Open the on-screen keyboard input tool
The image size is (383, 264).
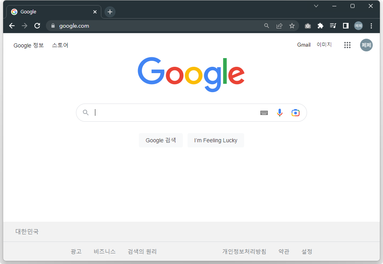[264, 113]
